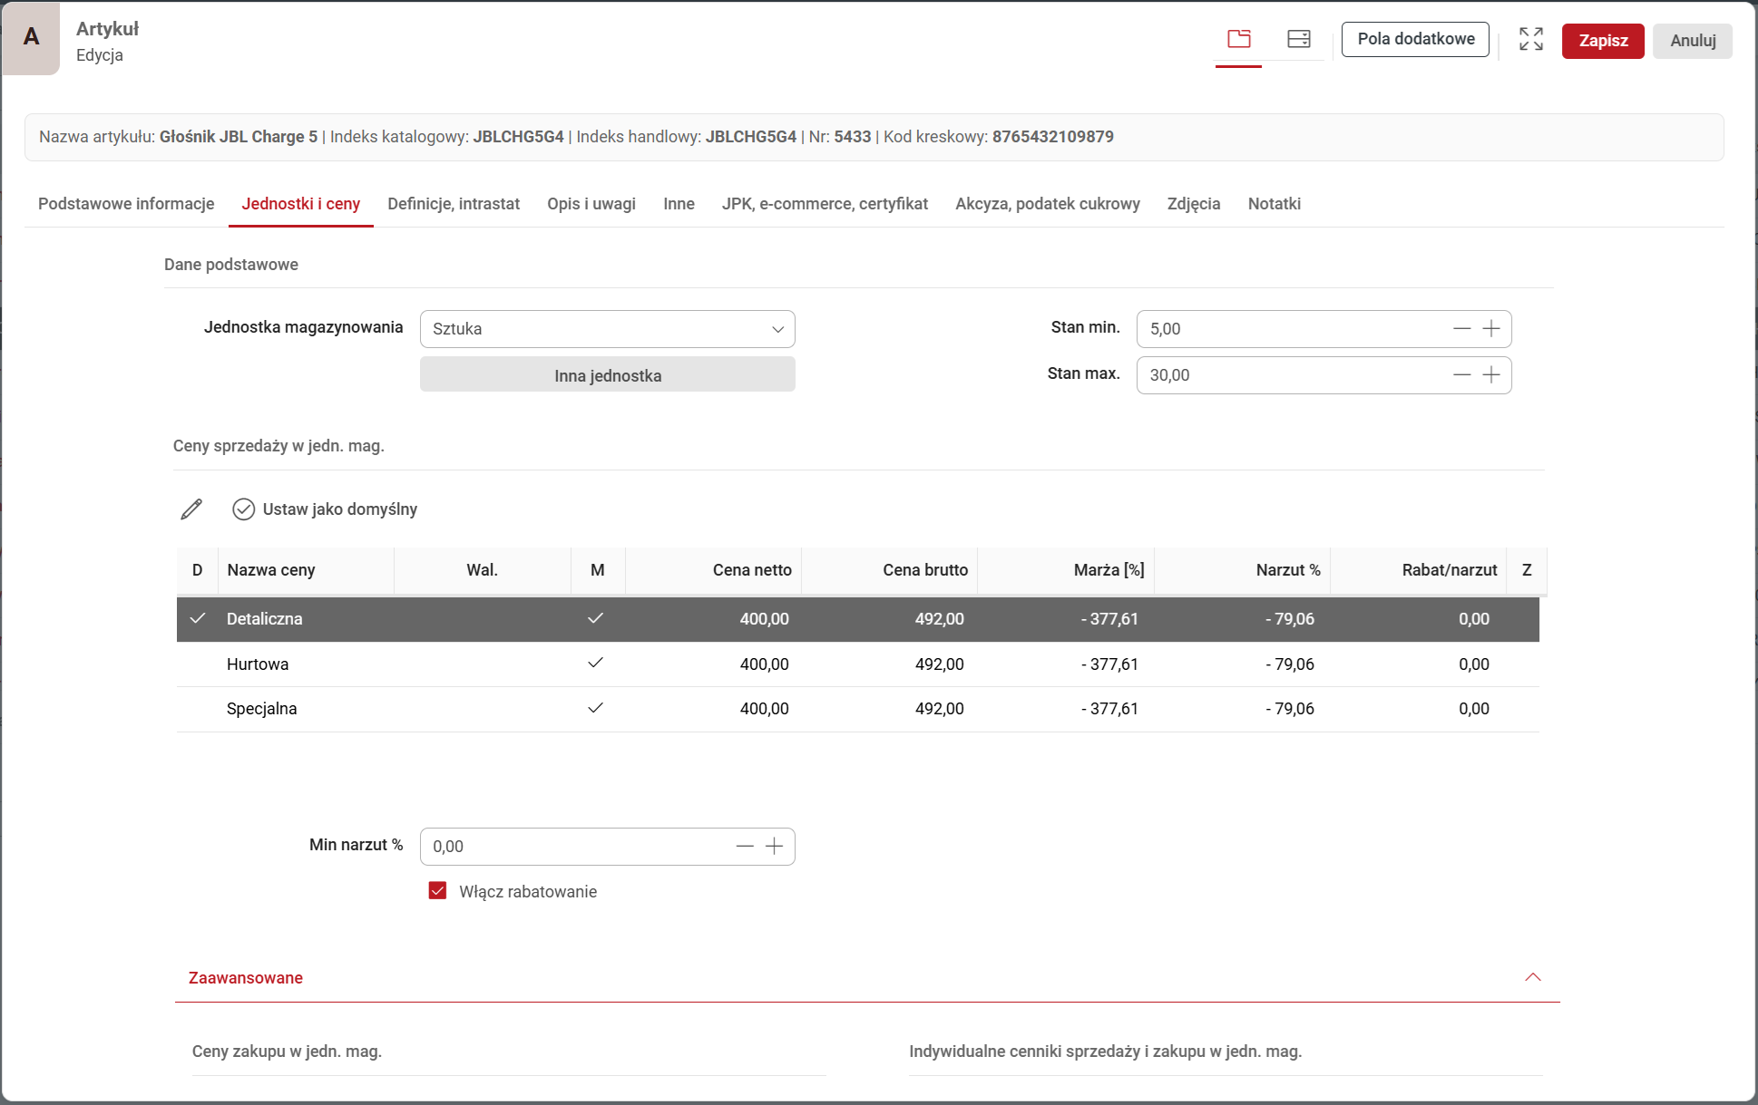1758x1105 pixels.
Task: Open Pola dodatkowe
Action: coord(1415,39)
